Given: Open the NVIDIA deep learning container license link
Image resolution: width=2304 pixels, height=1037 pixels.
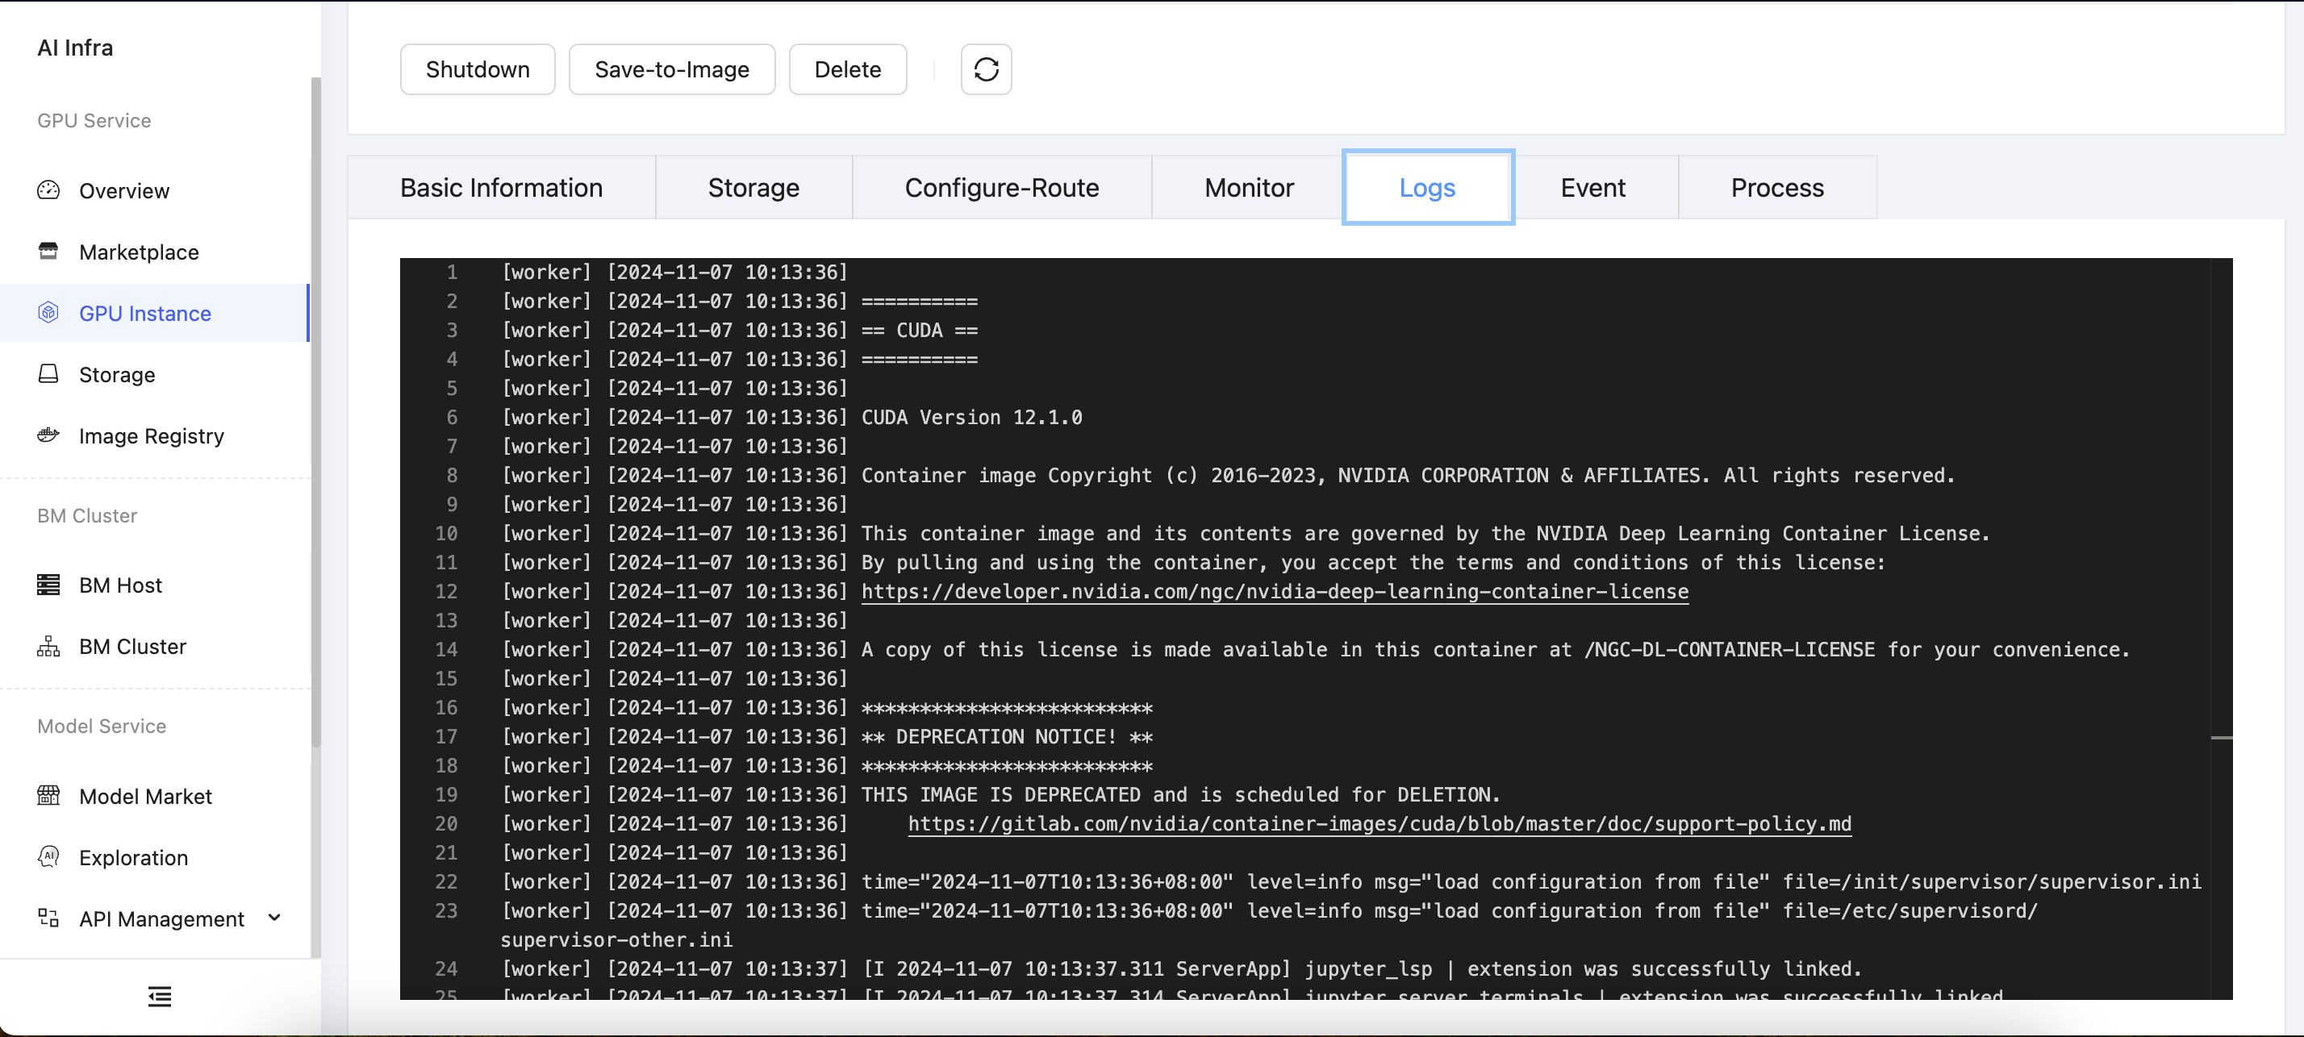Looking at the screenshot, I should pyautogui.click(x=1275, y=591).
